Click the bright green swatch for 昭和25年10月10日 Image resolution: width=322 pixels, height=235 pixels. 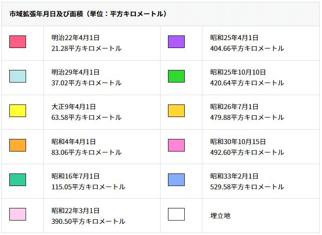(176, 76)
